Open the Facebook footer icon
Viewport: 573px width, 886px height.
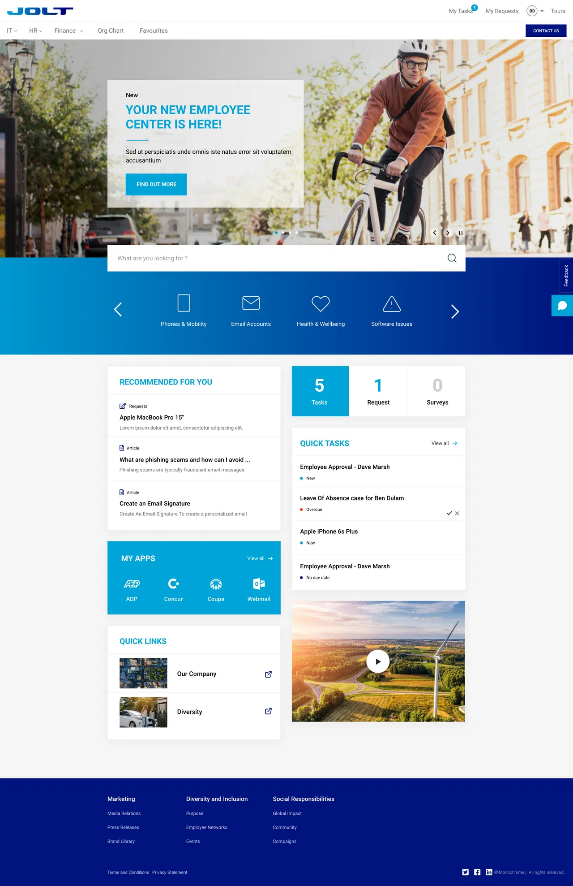(477, 872)
